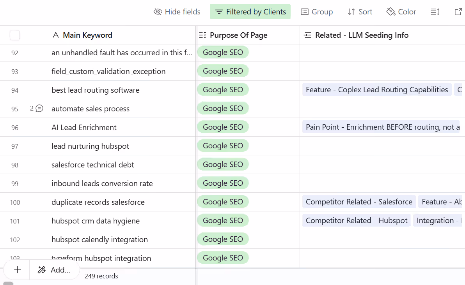
Task: Click the 249 records summary
Action: [101, 276]
